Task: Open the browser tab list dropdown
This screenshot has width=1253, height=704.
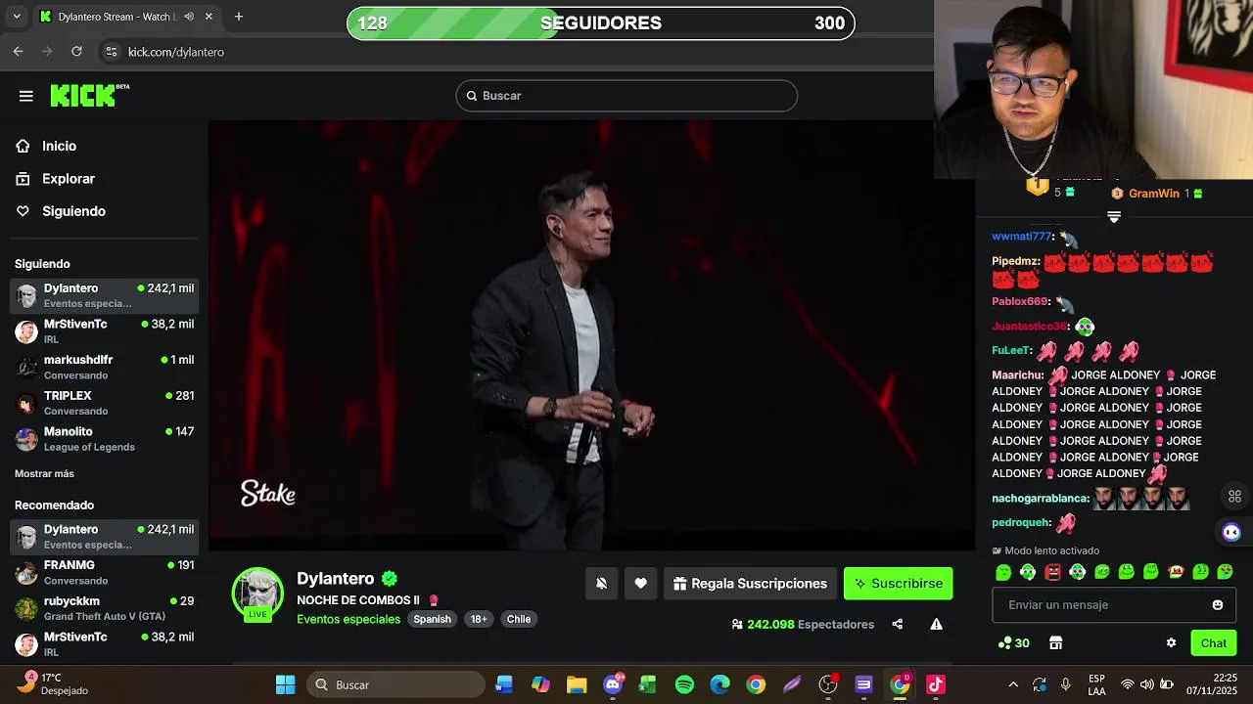Action: (x=16, y=17)
